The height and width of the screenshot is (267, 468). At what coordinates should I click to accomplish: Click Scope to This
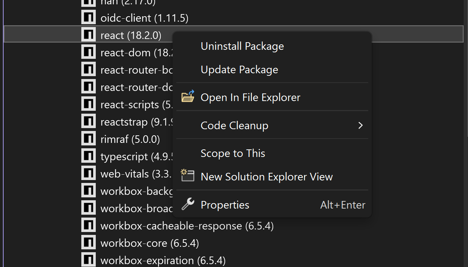point(233,153)
